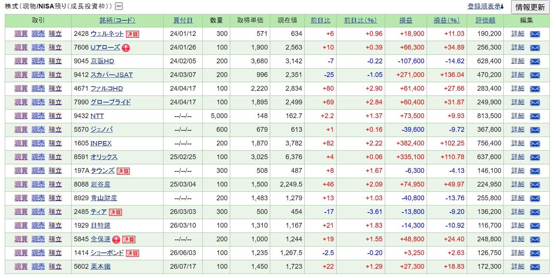Open 詳細 for ショーボンド
Screen dimensions: 556x278
[518, 253]
